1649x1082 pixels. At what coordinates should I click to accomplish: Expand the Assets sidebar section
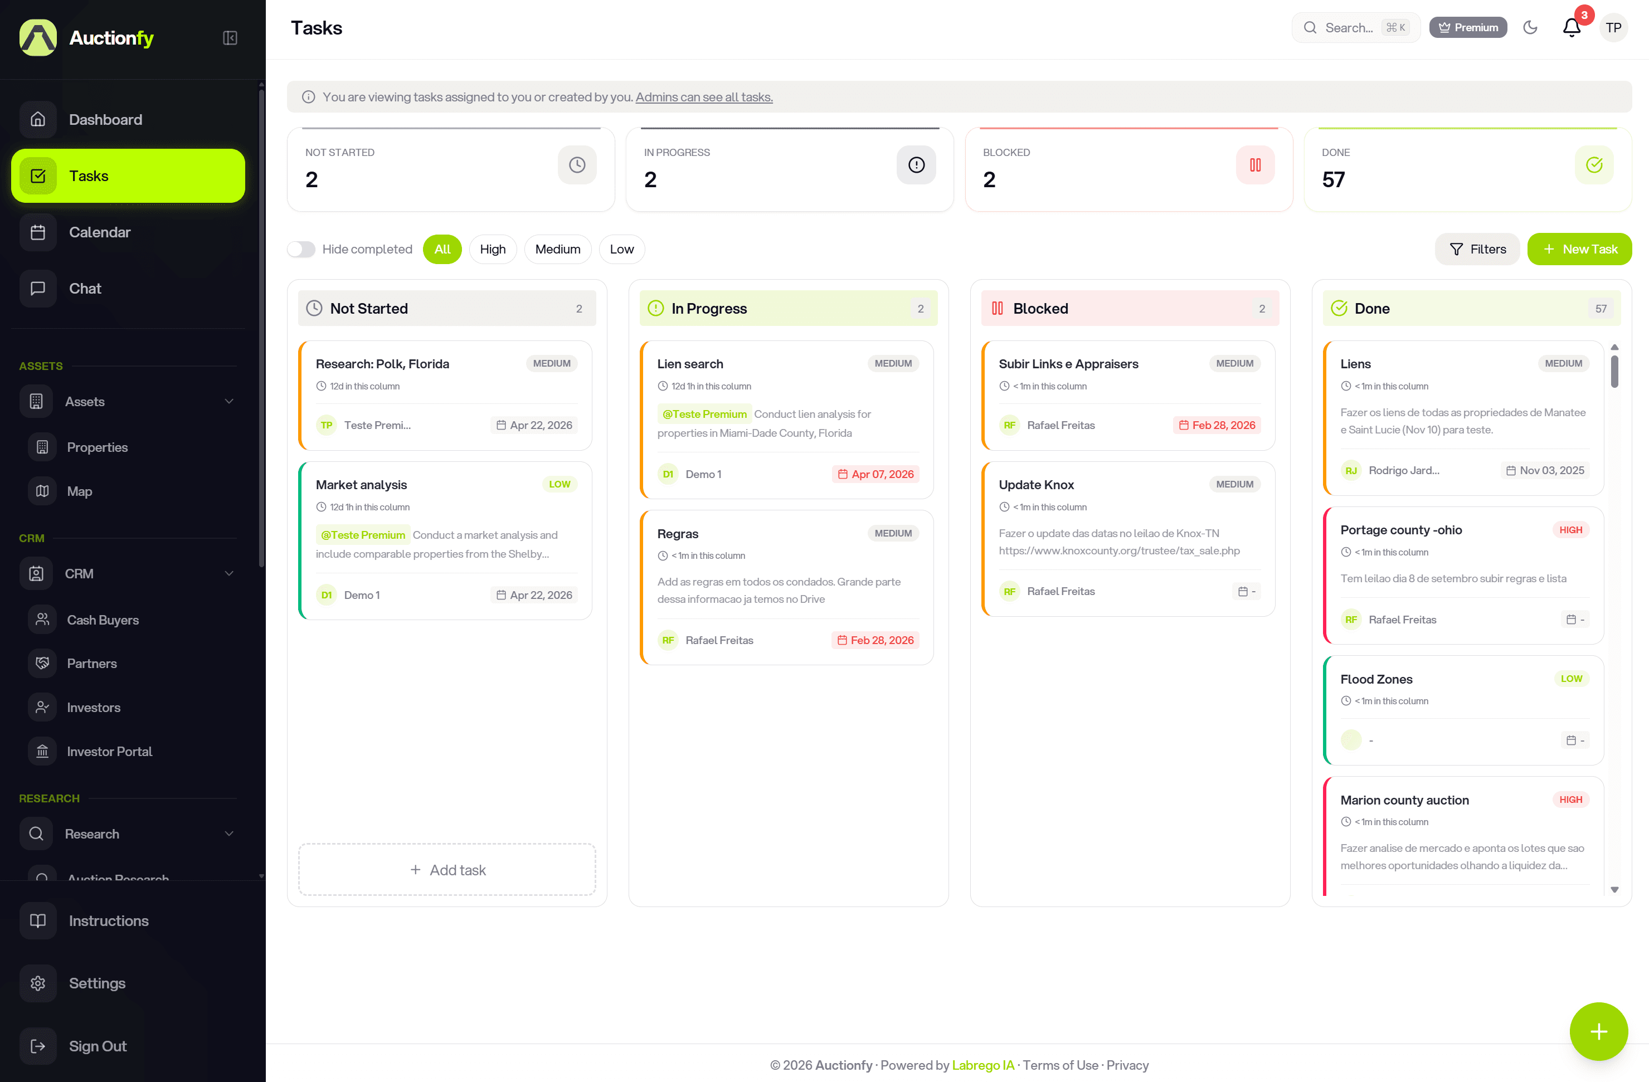point(228,401)
